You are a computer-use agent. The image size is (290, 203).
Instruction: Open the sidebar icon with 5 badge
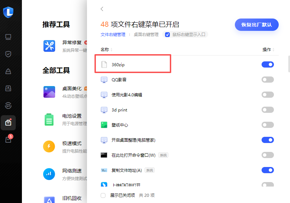(x=8, y=139)
